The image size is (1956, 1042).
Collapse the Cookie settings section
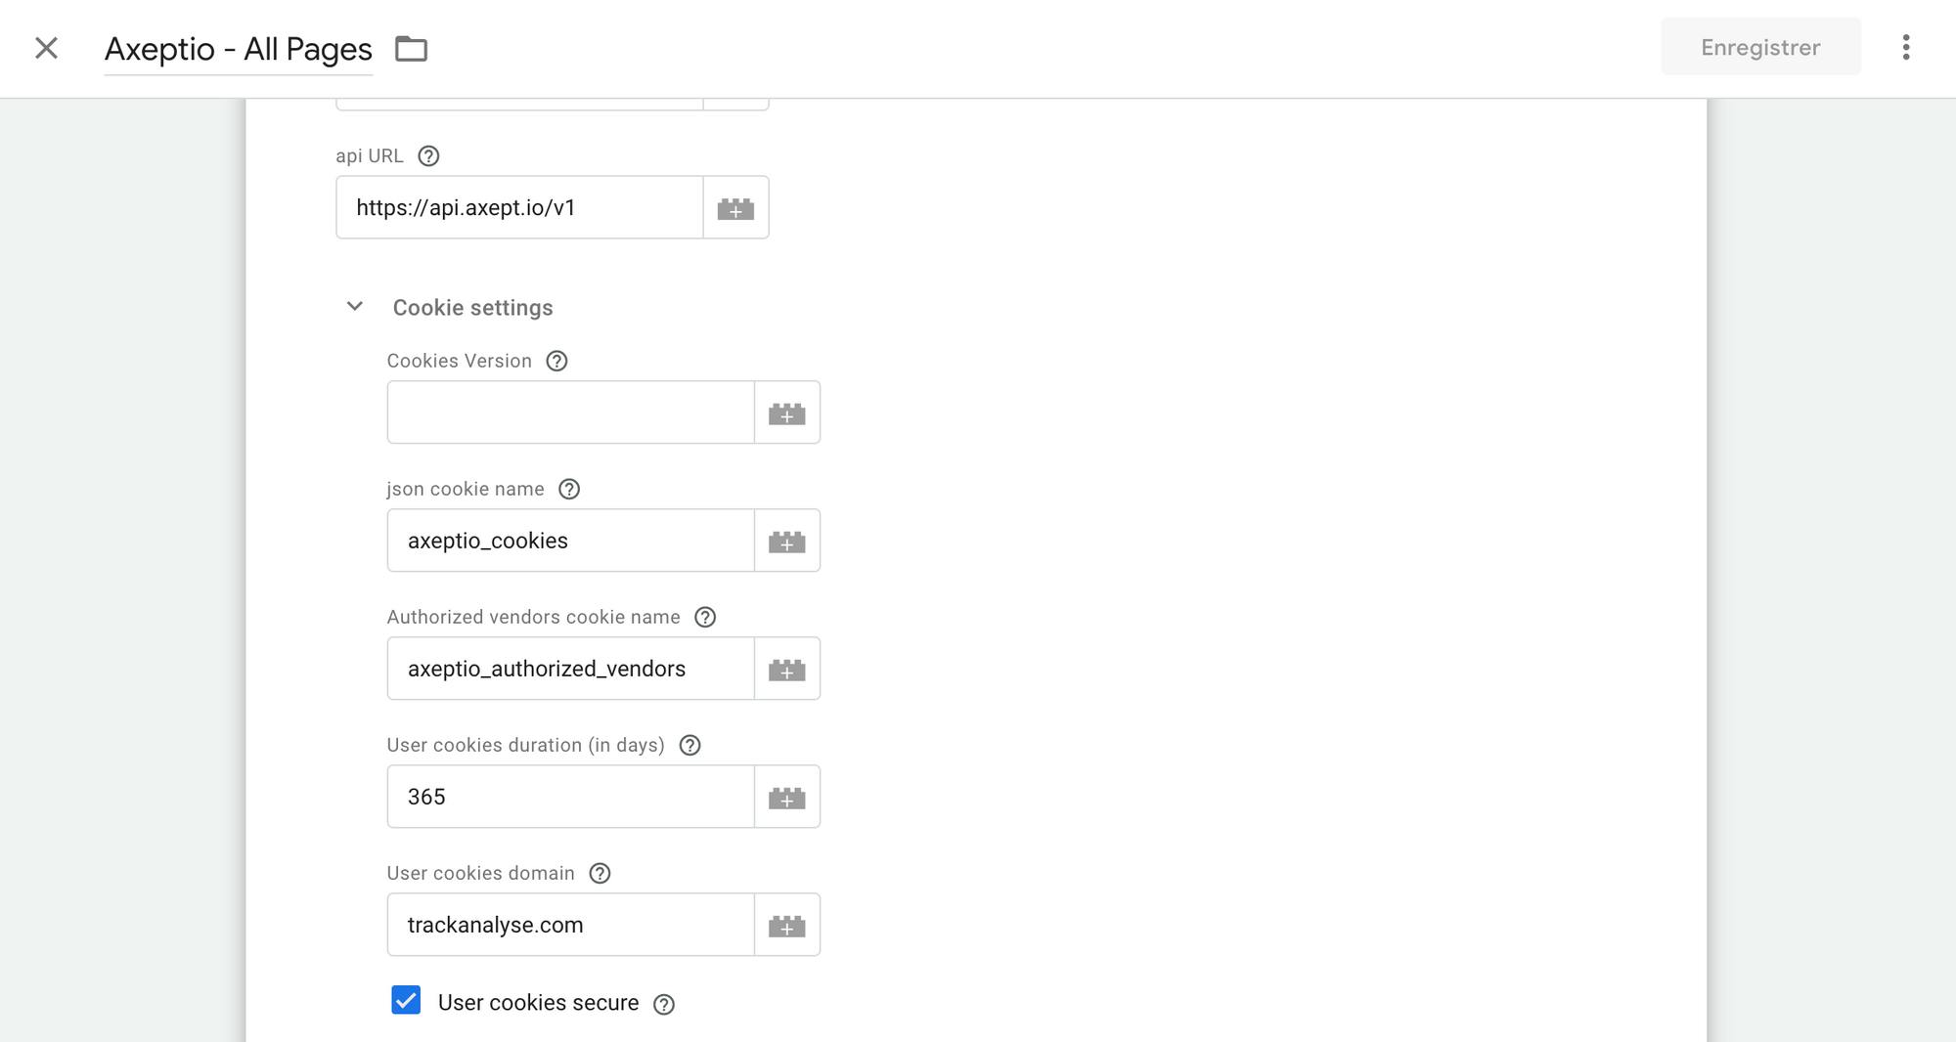click(355, 307)
